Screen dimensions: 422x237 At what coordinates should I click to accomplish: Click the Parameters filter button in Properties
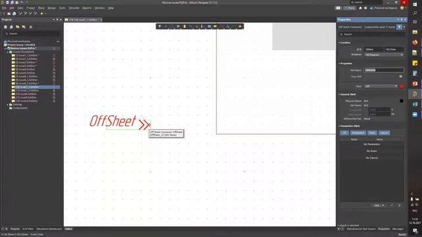tap(358, 133)
